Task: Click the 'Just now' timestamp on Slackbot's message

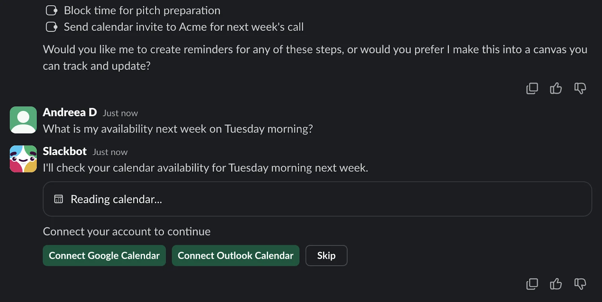Action: pyautogui.click(x=110, y=152)
